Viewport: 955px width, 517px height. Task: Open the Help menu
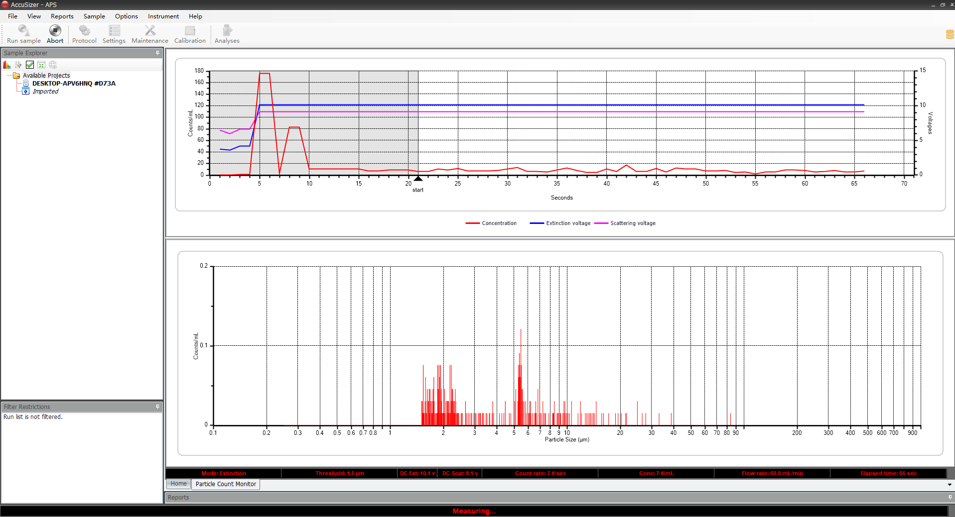click(x=195, y=16)
